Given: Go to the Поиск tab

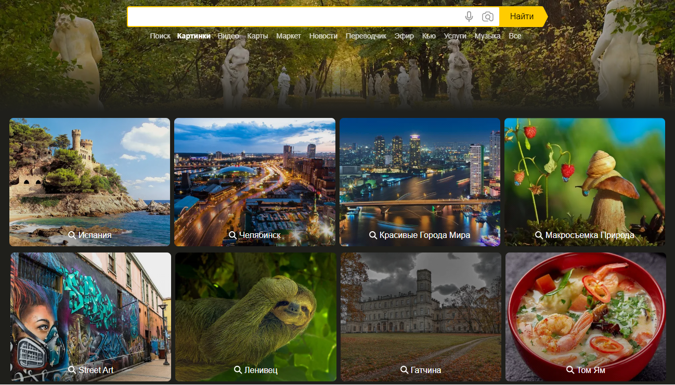Looking at the screenshot, I should [x=160, y=36].
